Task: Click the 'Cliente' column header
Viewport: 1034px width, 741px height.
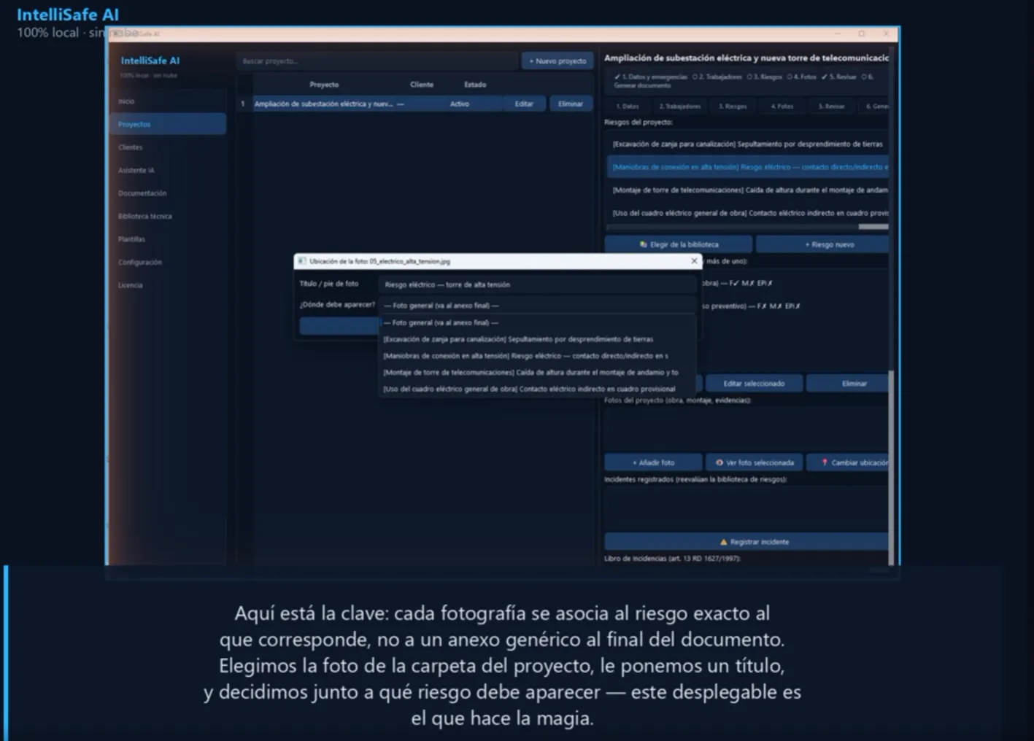Action: pos(422,85)
